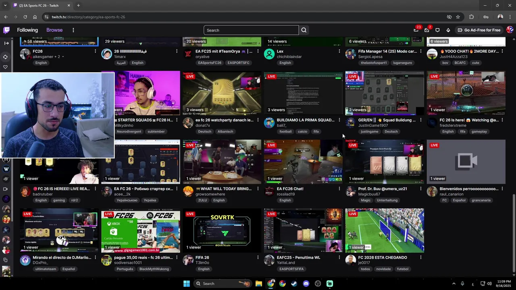Open inbox icon with 2 badge

[427, 30]
